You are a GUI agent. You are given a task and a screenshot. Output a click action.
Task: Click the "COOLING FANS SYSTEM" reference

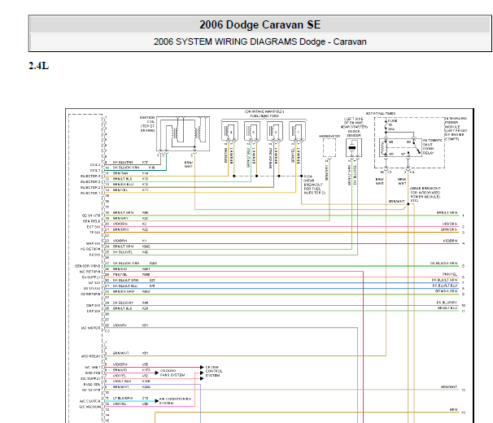pyautogui.click(x=172, y=373)
